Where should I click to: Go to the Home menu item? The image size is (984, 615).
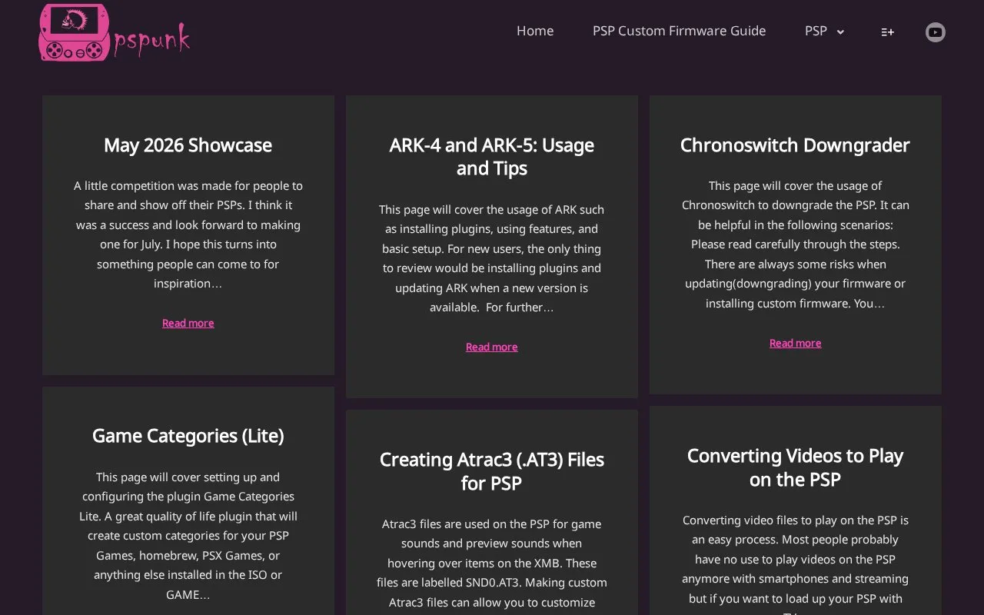click(x=535, y=31)
